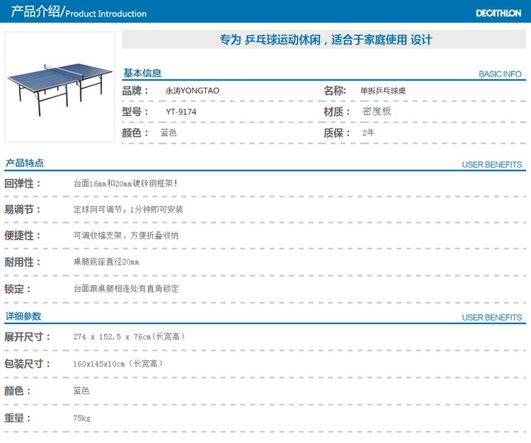Select the brand value 永涛YONGTAO
This screenshot has width=531, height=443.
(x=193, y=91)
